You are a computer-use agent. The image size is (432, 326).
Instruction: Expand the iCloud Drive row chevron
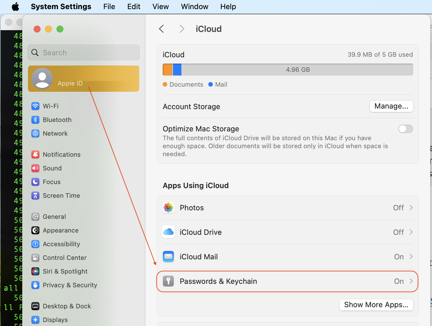[x=411, y=232]
